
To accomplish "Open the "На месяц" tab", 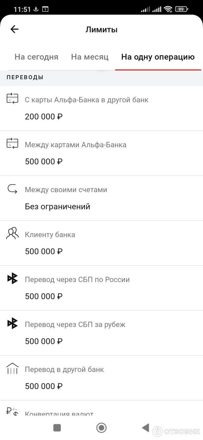I will [89, 57].
